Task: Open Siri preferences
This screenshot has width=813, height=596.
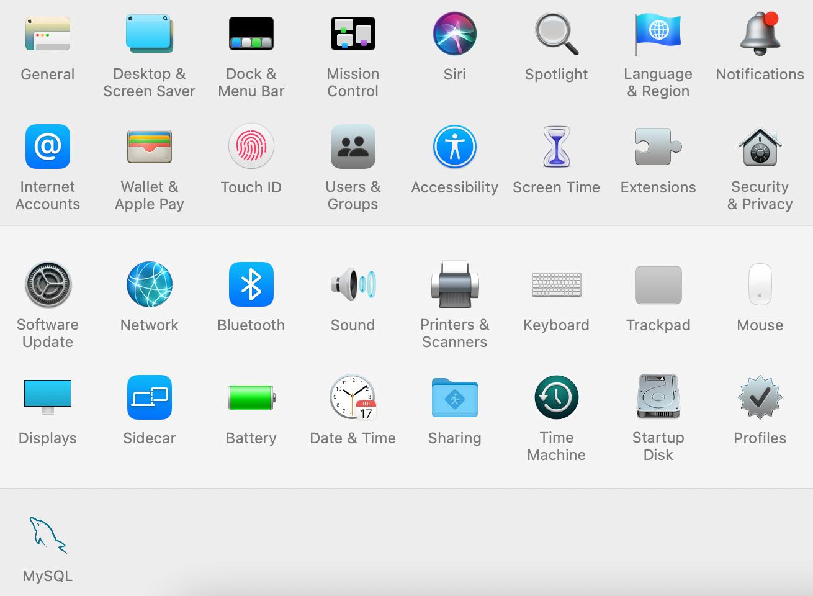Action: (x=455, y=34)
